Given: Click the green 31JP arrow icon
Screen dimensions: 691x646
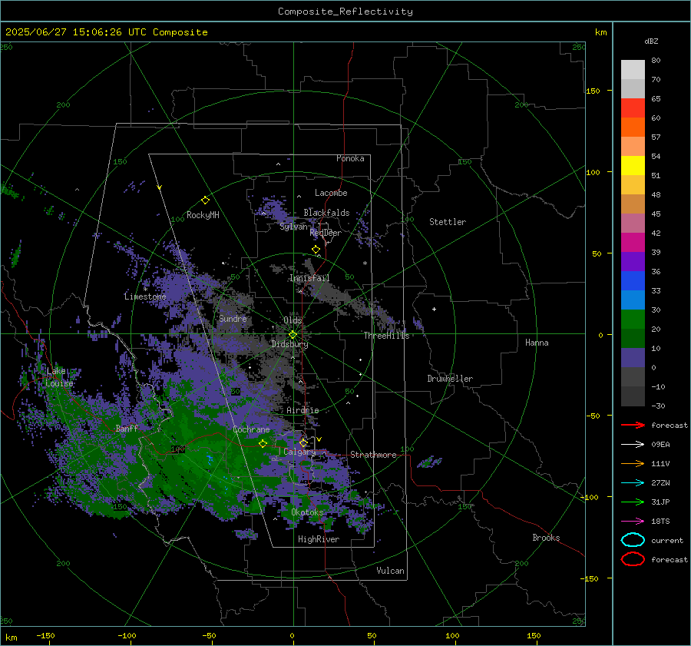Looking at the screenshot, I should pos(633,502).
